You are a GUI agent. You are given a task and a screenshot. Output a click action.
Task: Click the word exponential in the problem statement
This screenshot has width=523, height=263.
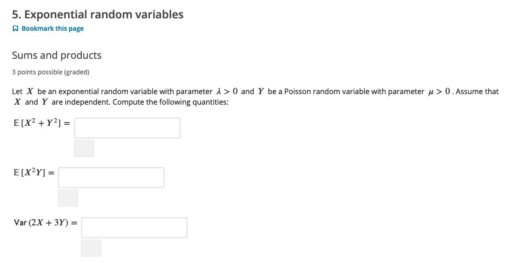coord(79,92)
